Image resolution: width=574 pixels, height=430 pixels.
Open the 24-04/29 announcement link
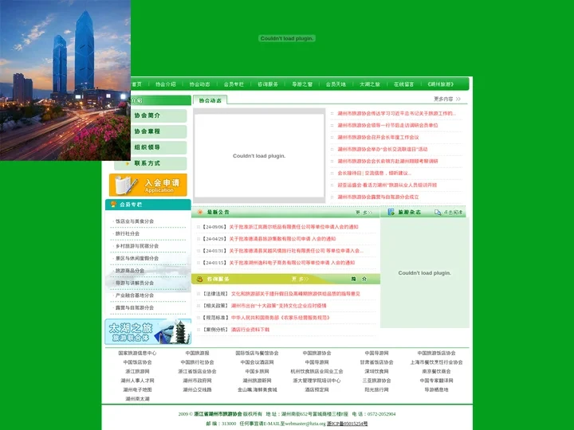[282, 239]
